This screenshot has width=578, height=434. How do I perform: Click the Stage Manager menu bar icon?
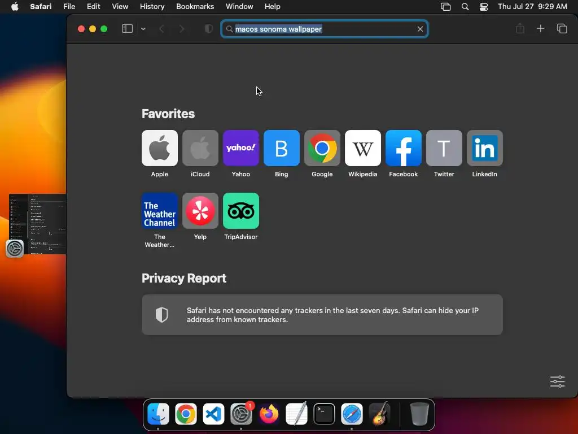coord(445,7)
